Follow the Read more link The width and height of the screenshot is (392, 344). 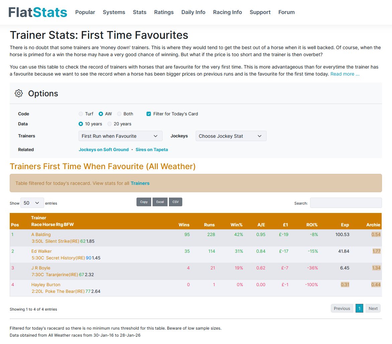[345, 74]
